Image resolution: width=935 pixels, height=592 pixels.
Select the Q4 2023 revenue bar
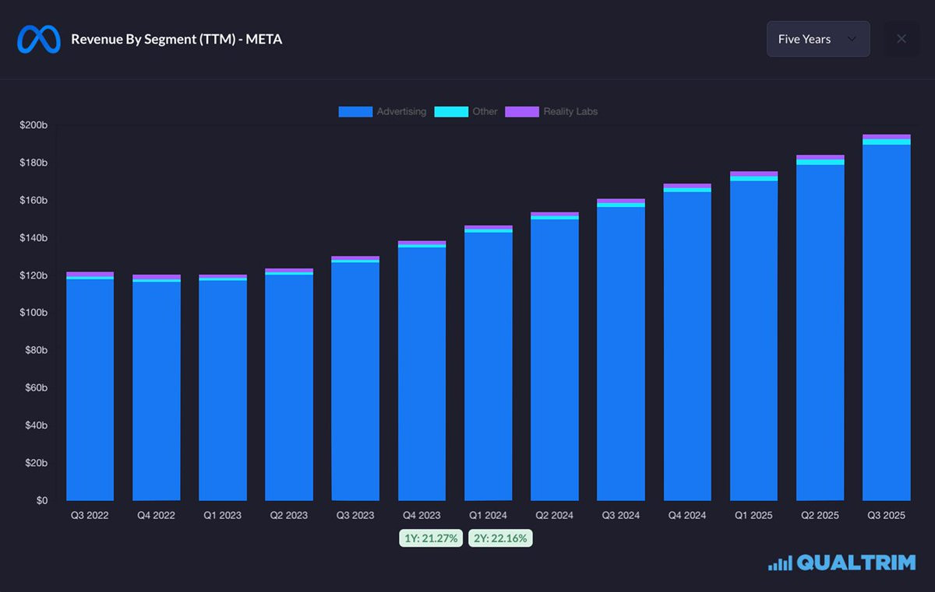[422, 370]
